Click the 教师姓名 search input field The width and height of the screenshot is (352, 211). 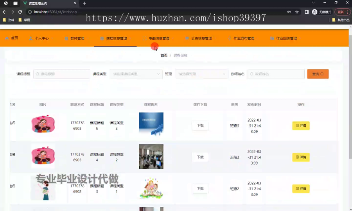(276, 74)
